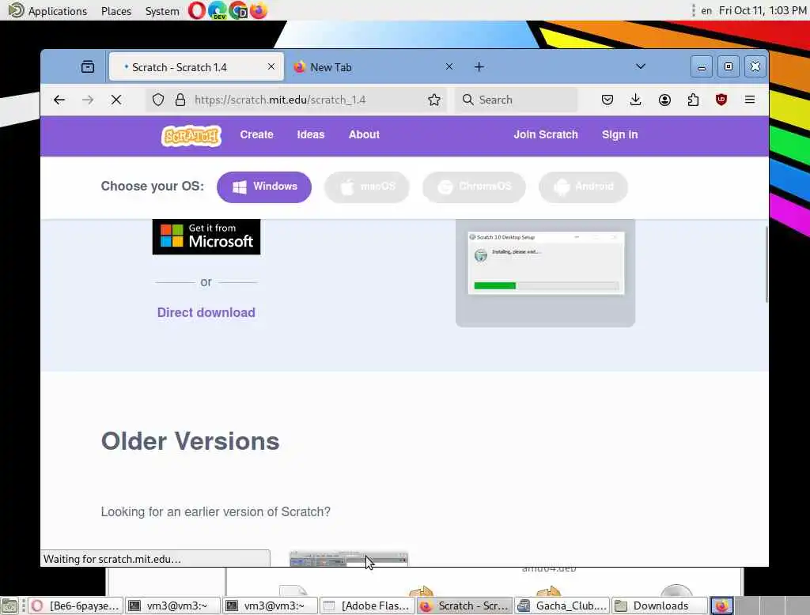This screenshot has height=615, width=810.
Task: Click the Firefox back arrow button
Action: pyautogui.click(x=59, y=100)
